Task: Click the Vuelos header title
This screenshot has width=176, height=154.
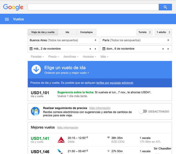Action: (x=18, y=19)
